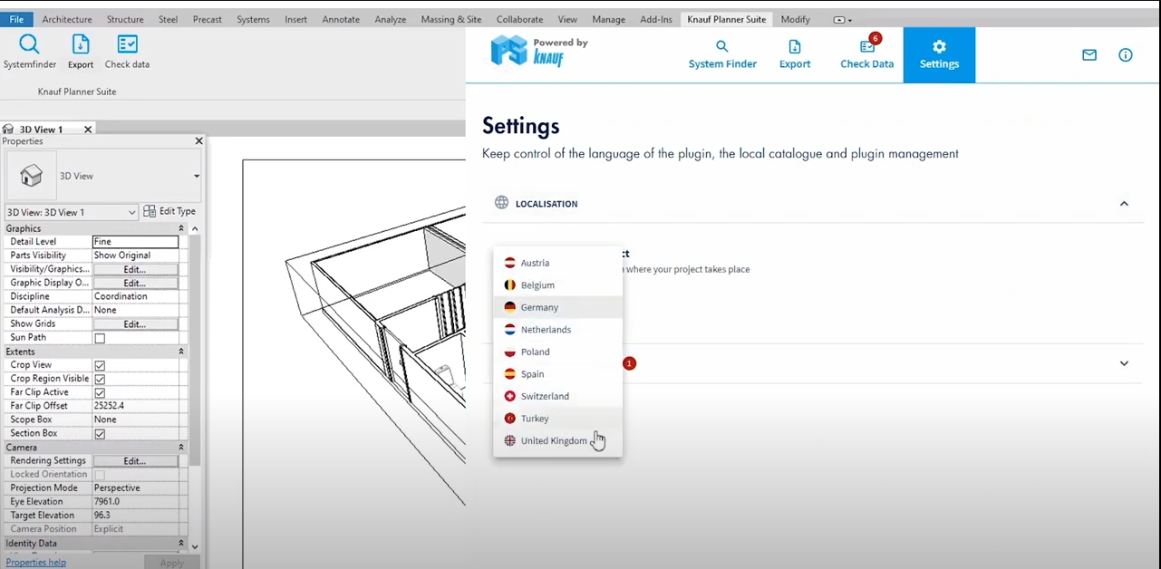Click Edit for Visibility/Graphics overrides

click(135, 269)
